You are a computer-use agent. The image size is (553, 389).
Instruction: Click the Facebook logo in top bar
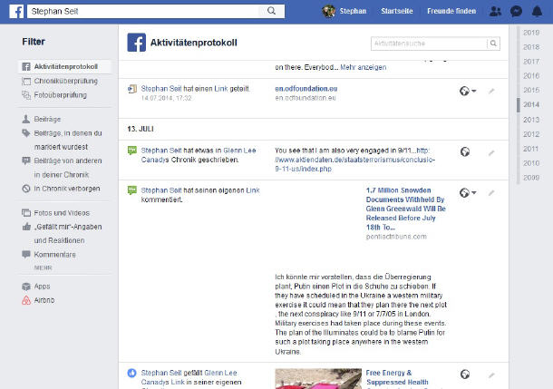(x=15, y=11)
